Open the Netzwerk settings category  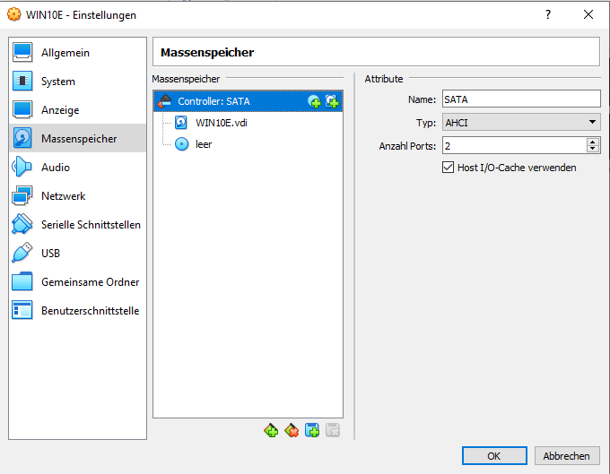77,196
